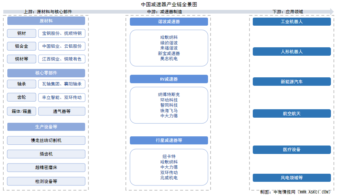The width and height of the screenshot is (339, 195).
Task: Click the 行星减速器等 header
Action: 169,140
